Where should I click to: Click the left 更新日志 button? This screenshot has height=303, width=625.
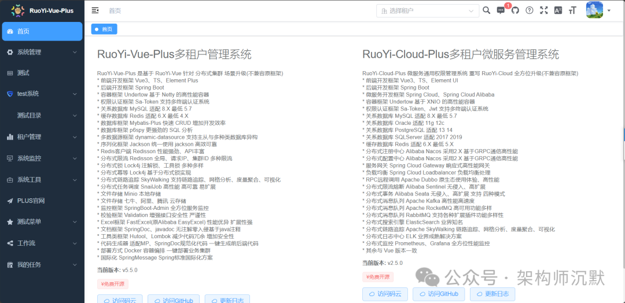click(x=227, y=300)
